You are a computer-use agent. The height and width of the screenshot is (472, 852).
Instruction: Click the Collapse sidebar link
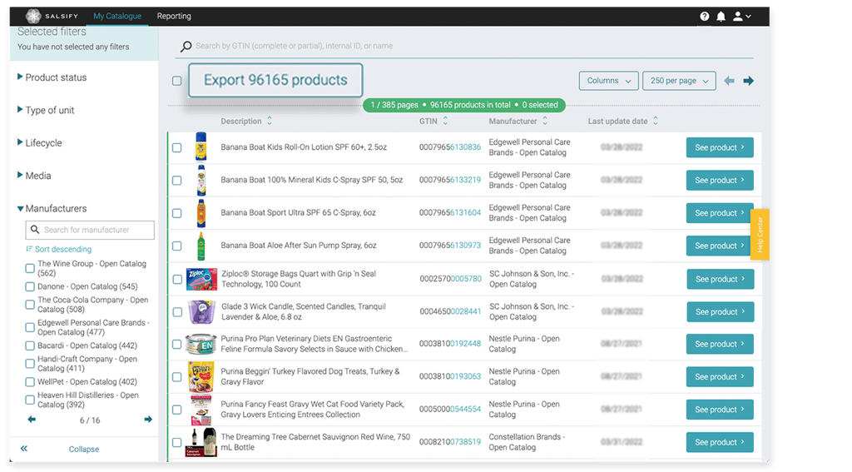pyautogui.click(x=84, y=450)
